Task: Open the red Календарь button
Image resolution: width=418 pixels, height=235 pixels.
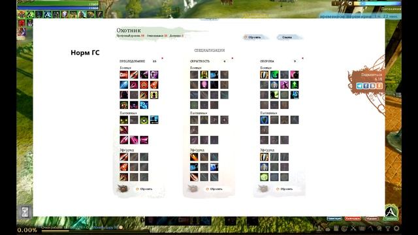Action: [353, 219]
